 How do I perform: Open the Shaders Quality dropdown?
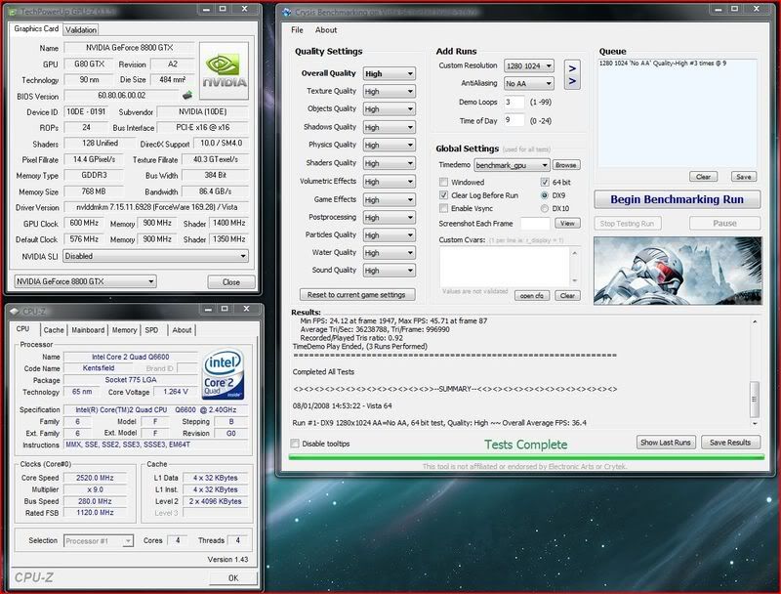[389, 163]
